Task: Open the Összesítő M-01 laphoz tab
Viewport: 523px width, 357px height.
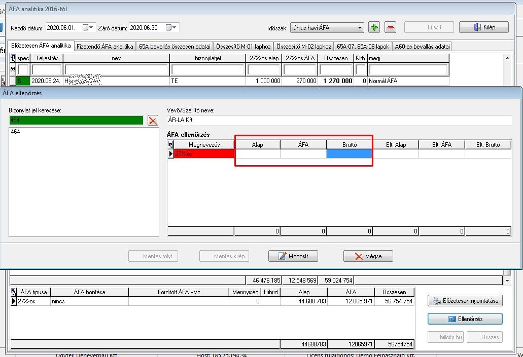Action: [x=243, y=47]
